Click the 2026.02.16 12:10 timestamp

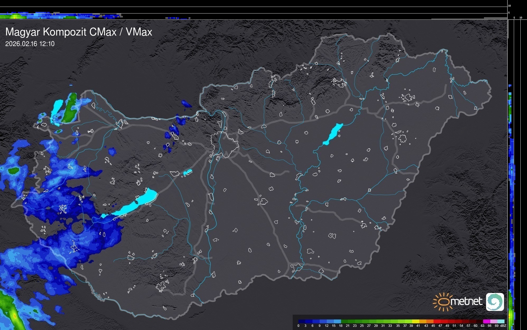coord(30,44)
